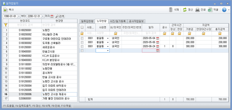
Task: Open the 사진/일기등록 tab
Action: 118,21
